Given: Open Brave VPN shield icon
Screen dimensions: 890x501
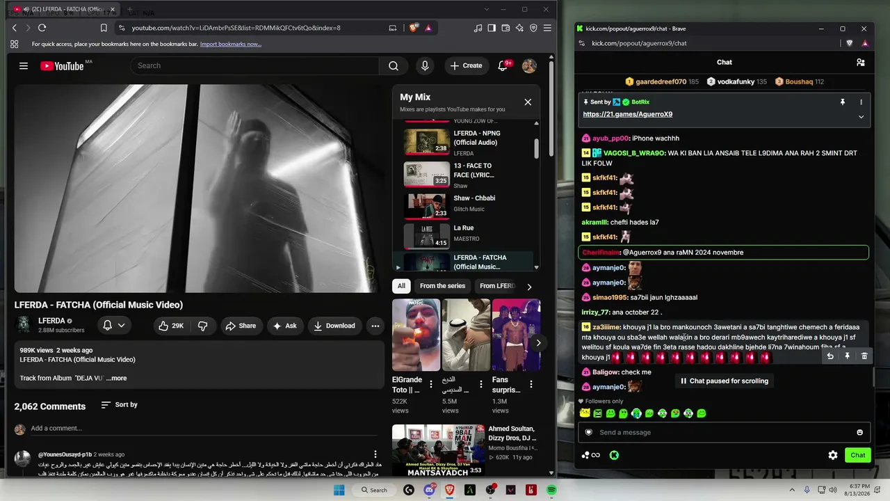Looking at the screenshot, I should (x=533, y=28).
